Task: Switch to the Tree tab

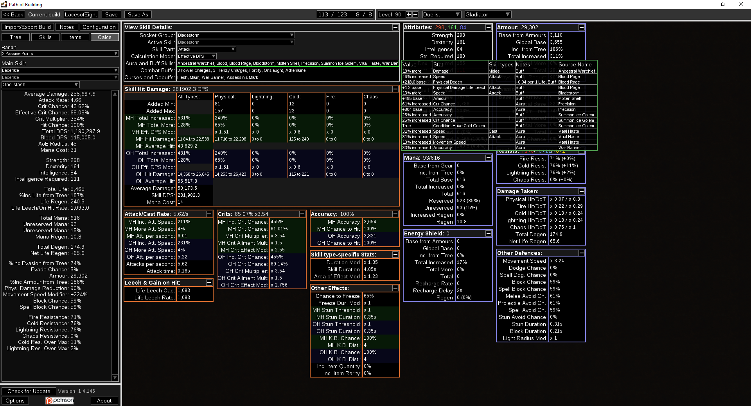Action: [15, 37]
